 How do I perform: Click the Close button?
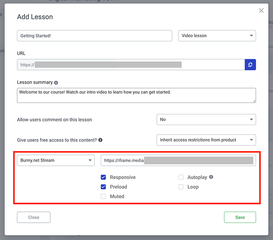(x=34, y=217)
